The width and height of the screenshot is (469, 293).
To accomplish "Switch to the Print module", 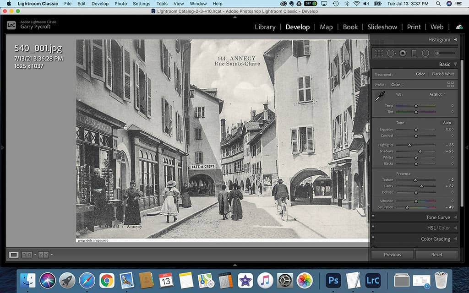I will click(x=414, y=27).
